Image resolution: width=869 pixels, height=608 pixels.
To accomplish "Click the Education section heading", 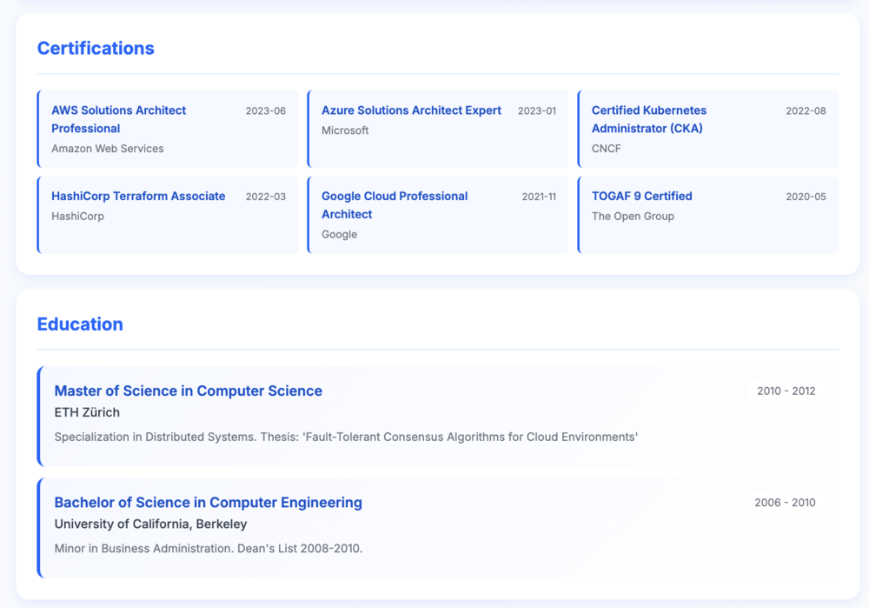I will point(80,324).
